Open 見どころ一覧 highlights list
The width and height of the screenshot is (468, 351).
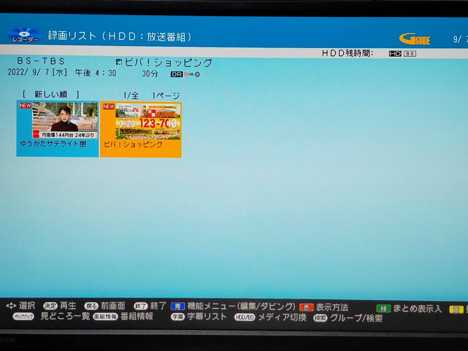(x=65, y=316)
